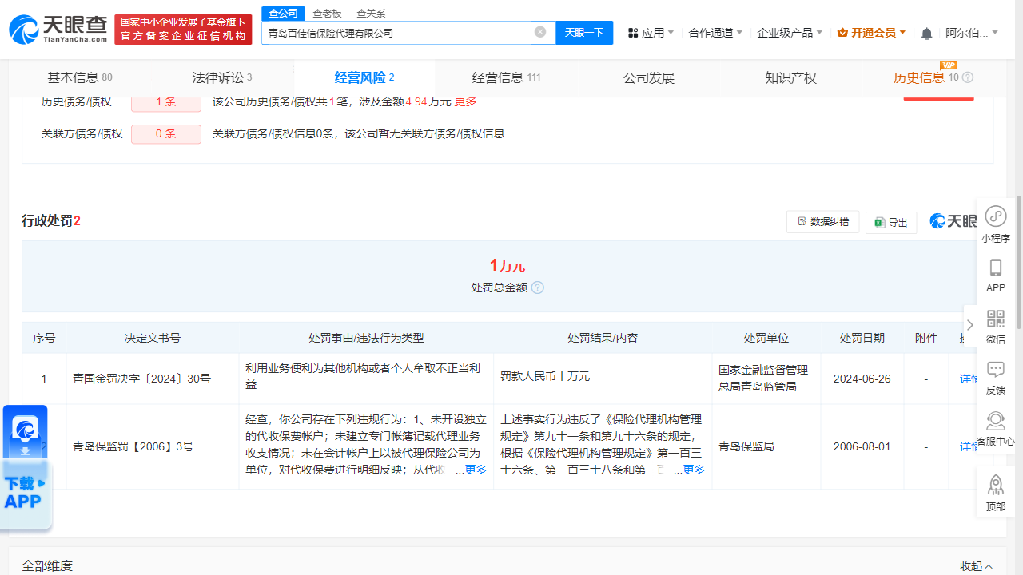1023x575 pixels.
Task: Open the 小程序 sidebar icon
Action: click(x=996, y=224)
